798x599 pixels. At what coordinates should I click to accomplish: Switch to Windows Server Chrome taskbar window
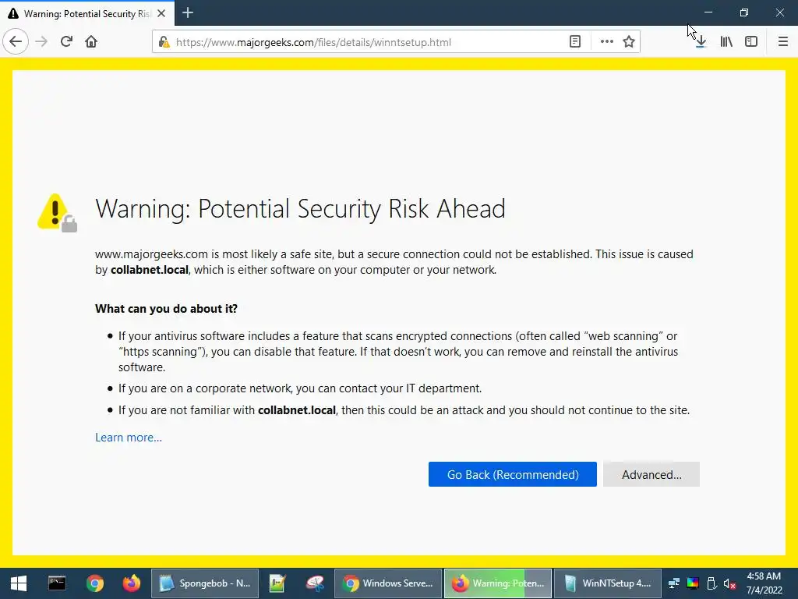tap(388, 583)
